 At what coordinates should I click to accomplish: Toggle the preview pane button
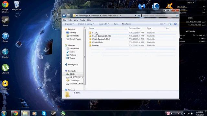[170, 24]
